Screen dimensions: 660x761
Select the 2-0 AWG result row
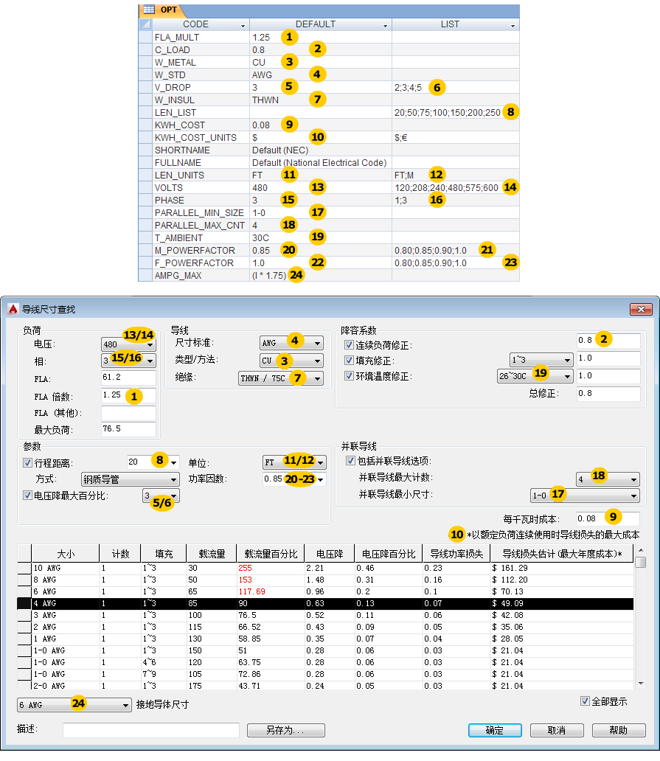[x=325, y=685]
